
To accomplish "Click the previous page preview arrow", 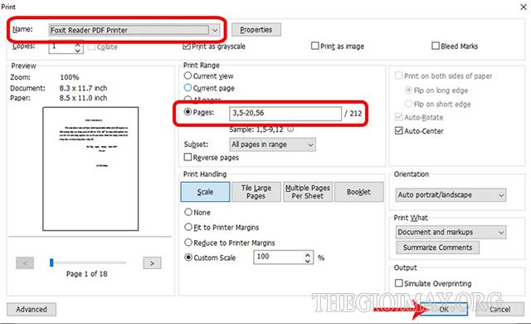I will [x=25, y=263].
